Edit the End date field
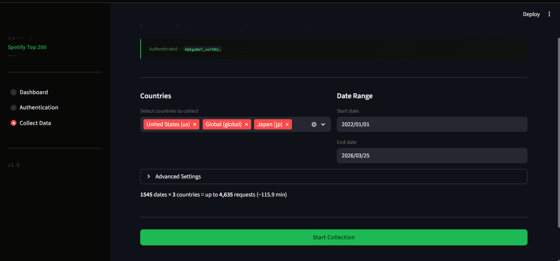 click(x=432, y=156)
